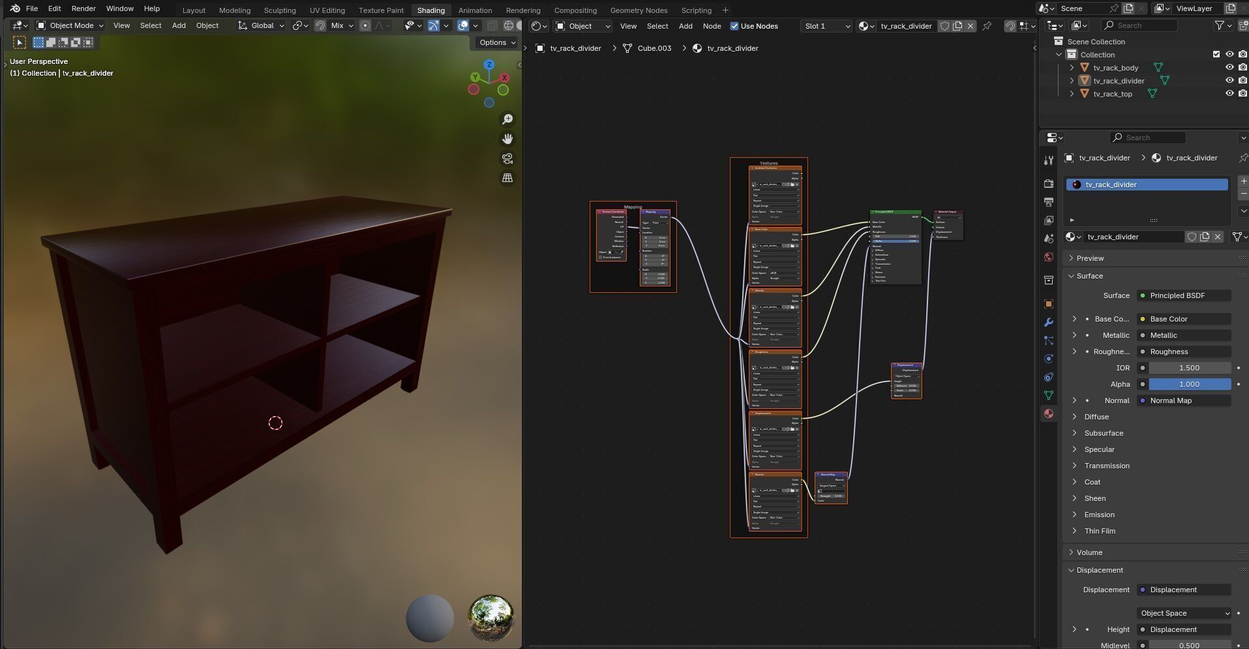Click the zoom magnifier icon in viewport
1249x649 pixels.
click(x=507, y=119)
